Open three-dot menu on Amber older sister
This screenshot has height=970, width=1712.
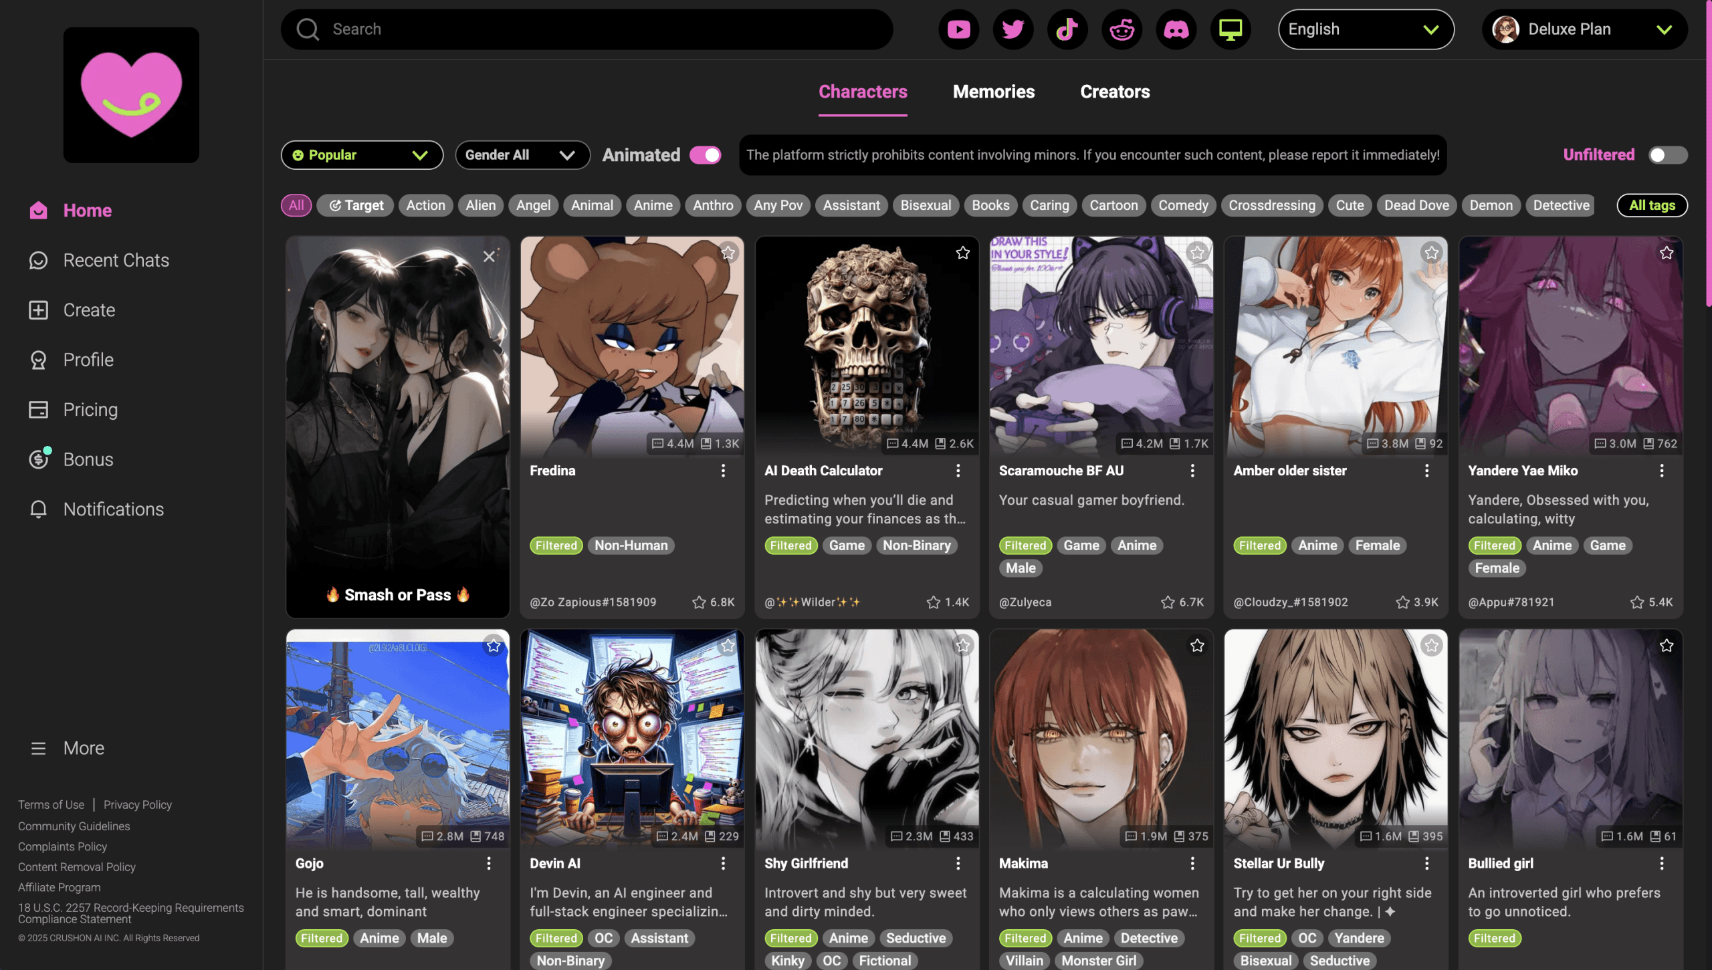[1427, 471]
